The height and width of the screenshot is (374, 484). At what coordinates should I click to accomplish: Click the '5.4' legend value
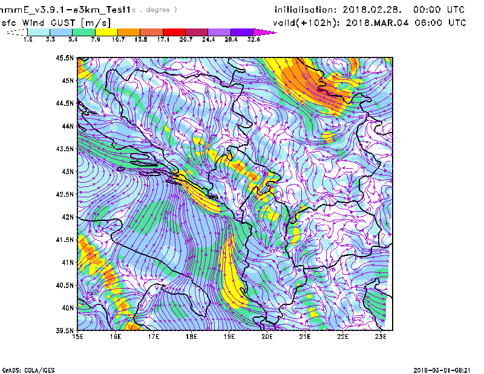[x=73, y=39]
